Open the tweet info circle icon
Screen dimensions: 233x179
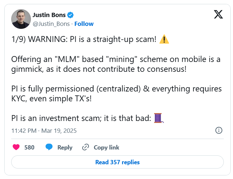coord(219,130)
